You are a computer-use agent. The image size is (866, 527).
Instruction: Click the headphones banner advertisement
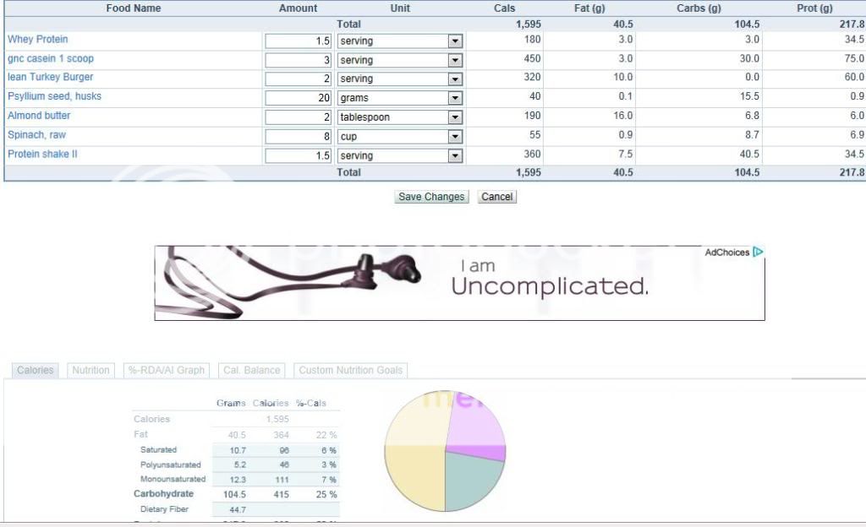click(x=459, y=283)
